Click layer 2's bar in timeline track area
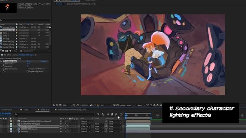The image size is (246, 138). coord(138,124)
